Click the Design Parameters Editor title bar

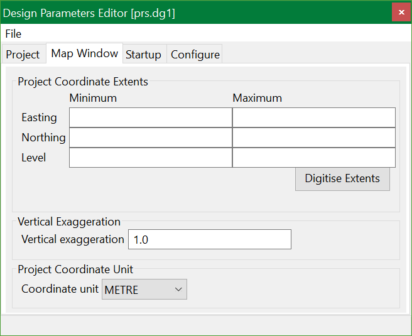[188, 13]
